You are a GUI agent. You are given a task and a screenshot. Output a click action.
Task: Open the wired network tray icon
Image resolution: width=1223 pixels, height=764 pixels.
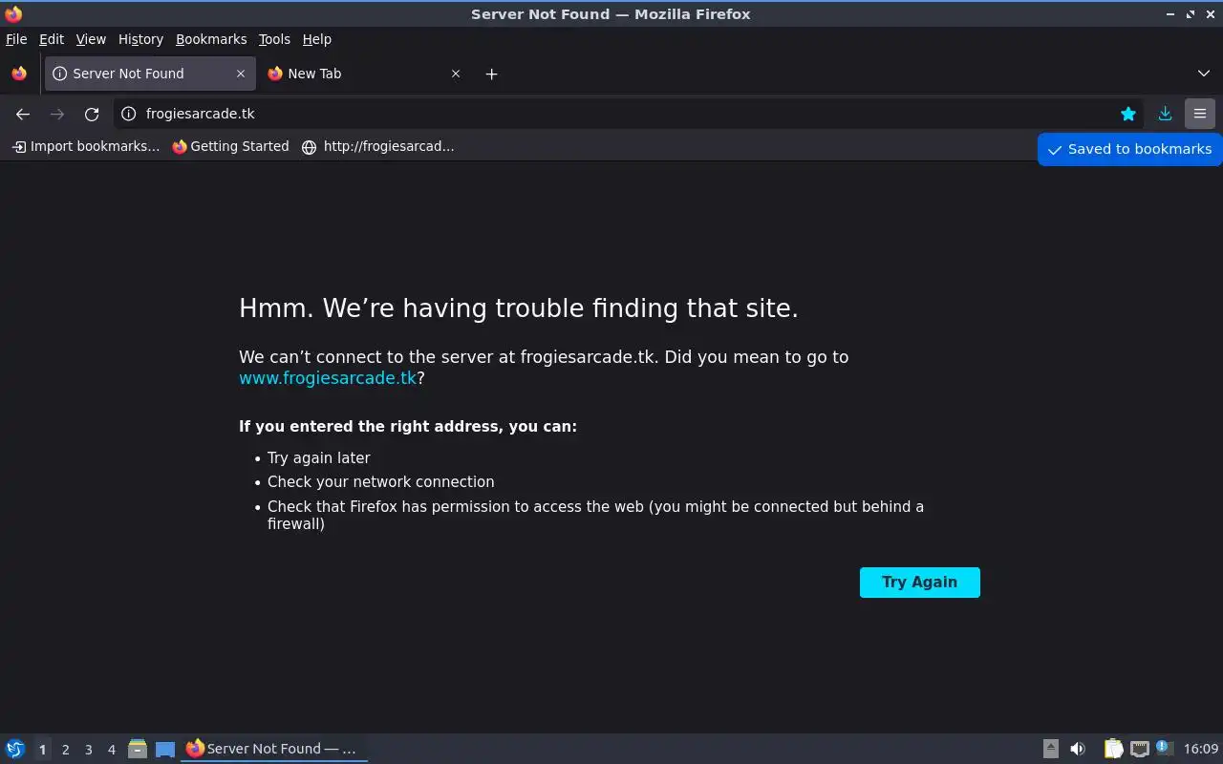point(1139,749)
